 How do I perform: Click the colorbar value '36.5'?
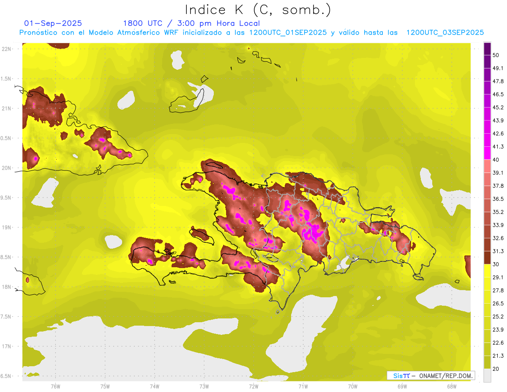click(498, 199)
